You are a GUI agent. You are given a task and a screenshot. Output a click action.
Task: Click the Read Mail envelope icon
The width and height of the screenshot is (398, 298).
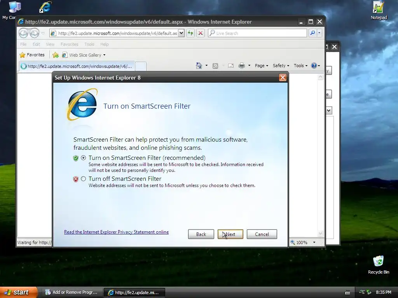[x=231, y=66]
